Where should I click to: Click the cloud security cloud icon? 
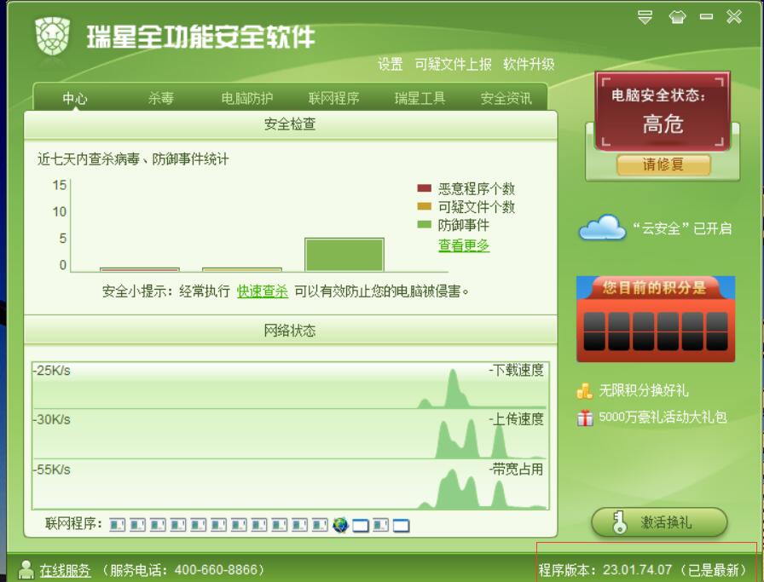point(602,227)
